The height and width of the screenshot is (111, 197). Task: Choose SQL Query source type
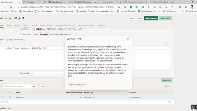pos(44,34)
